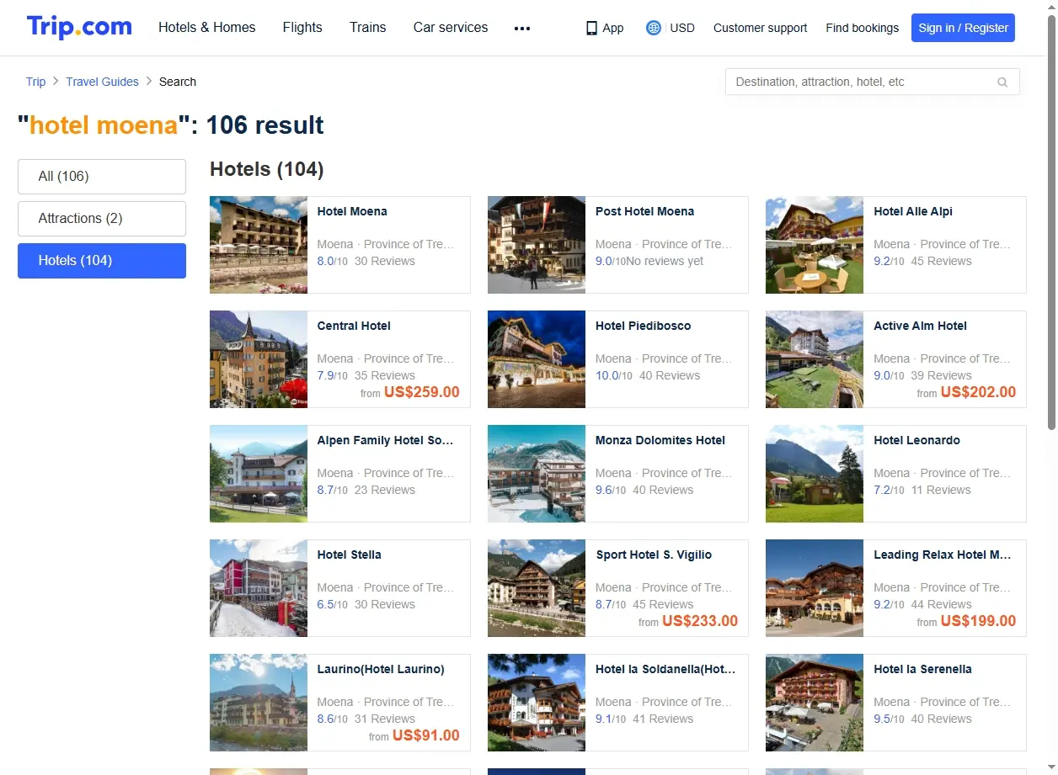Screen dimensions: 1058x775
Task: Go to Travel Guides breadcrumb
Action: pyautogui.click(x=102, y=82)
